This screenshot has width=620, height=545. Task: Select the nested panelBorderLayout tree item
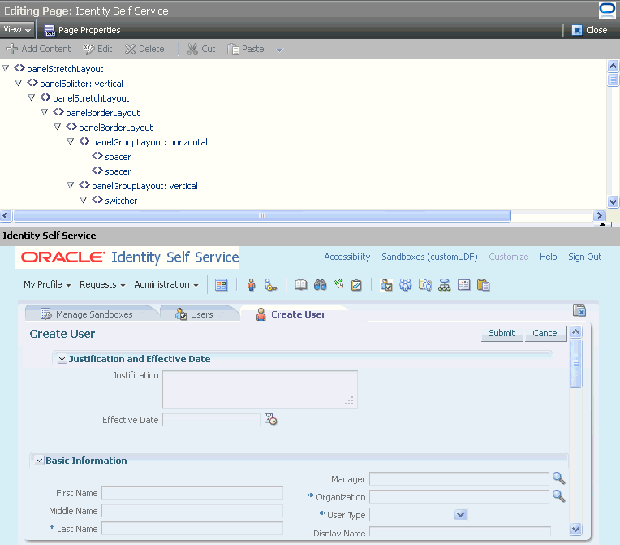point(115,128)
